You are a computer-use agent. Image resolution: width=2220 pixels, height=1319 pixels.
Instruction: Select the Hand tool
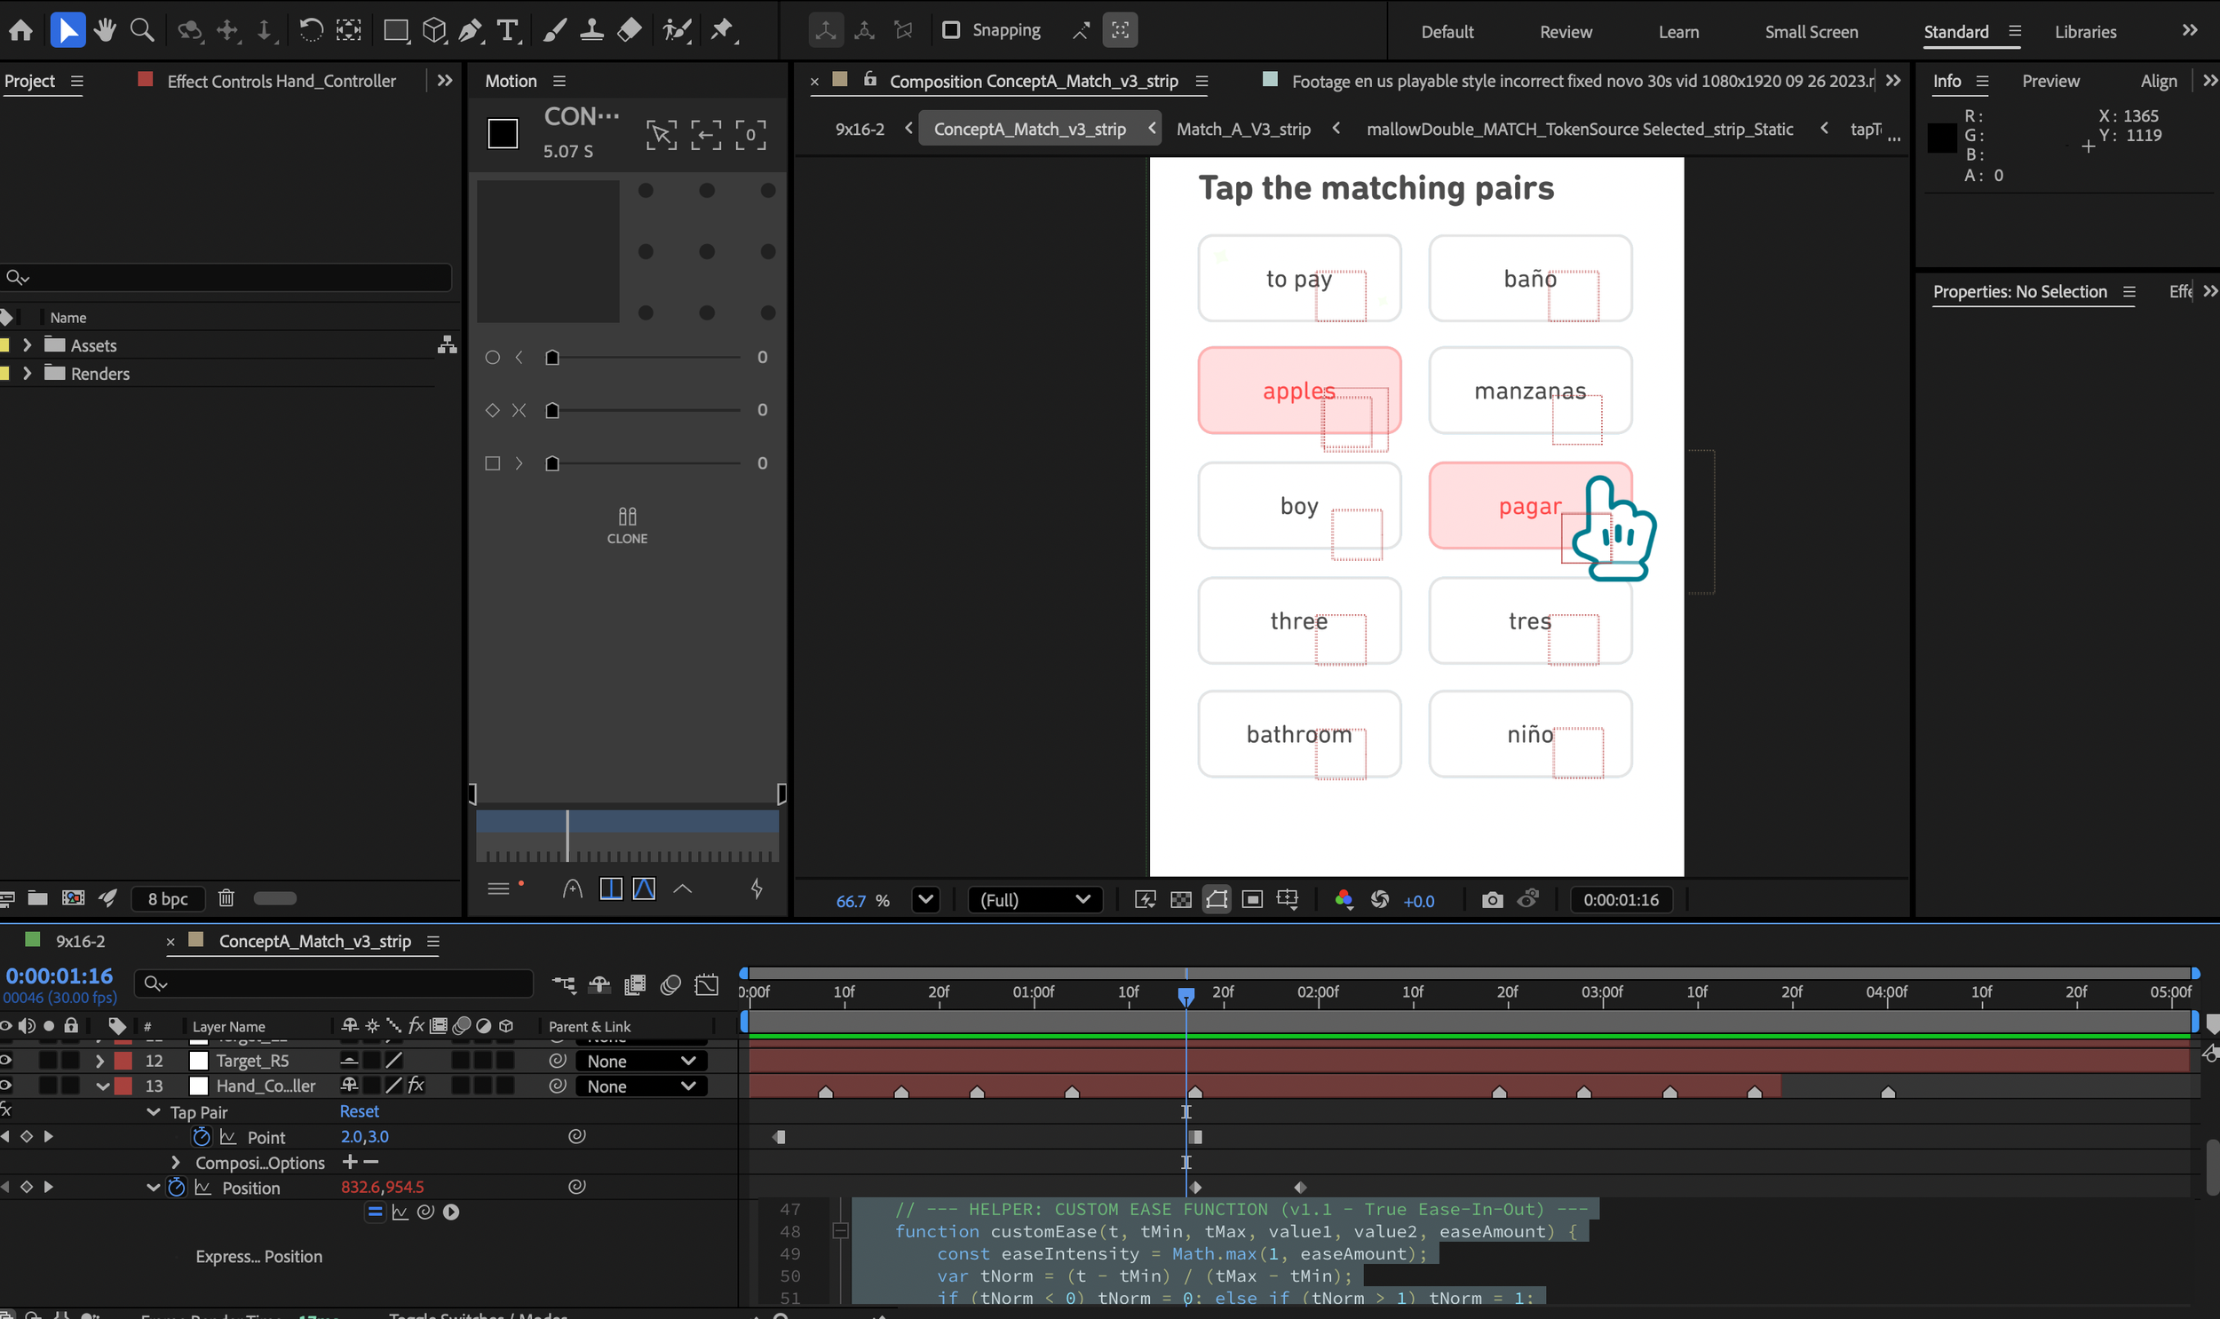[105, 30]
